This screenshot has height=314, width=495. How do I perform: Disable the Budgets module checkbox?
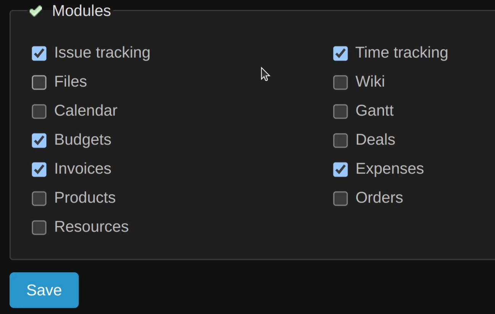click(39, 141)
